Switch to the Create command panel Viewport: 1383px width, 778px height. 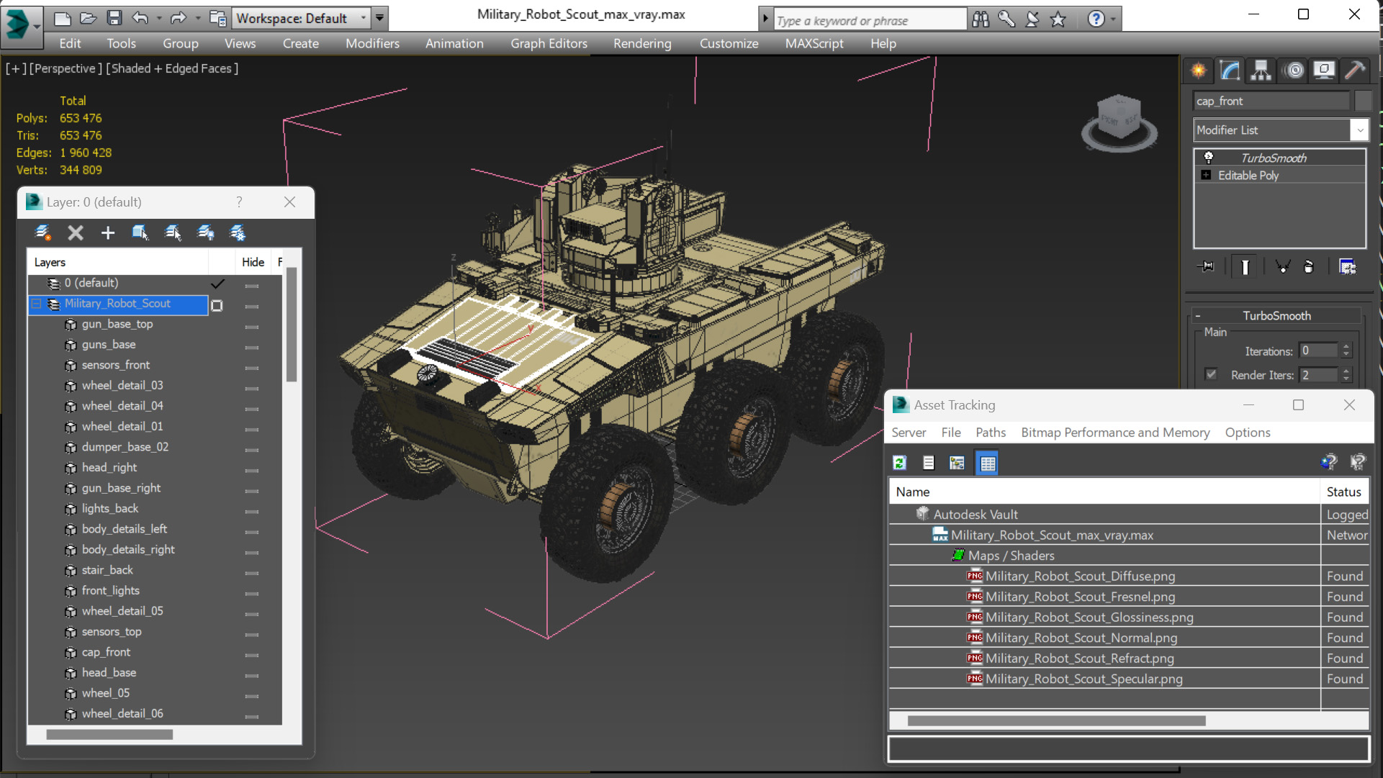point(1199,71)
